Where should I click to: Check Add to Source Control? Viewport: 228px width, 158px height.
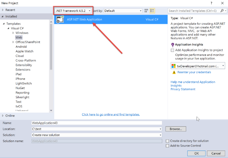pyautogui.click(x=168, y=146)
